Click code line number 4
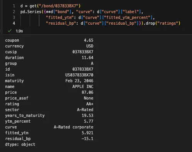Screen dimensions: 192x152 click(14, 23)
